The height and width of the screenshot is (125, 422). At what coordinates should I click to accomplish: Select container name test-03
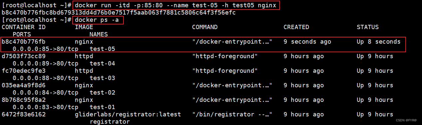(x=102, y=78)
